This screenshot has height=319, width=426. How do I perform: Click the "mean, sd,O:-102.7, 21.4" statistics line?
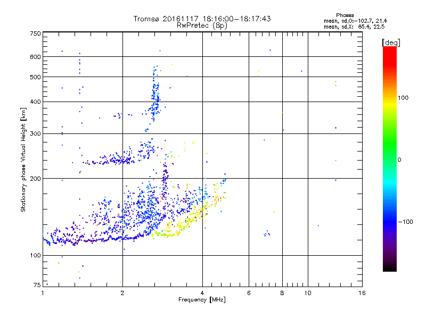355,21
